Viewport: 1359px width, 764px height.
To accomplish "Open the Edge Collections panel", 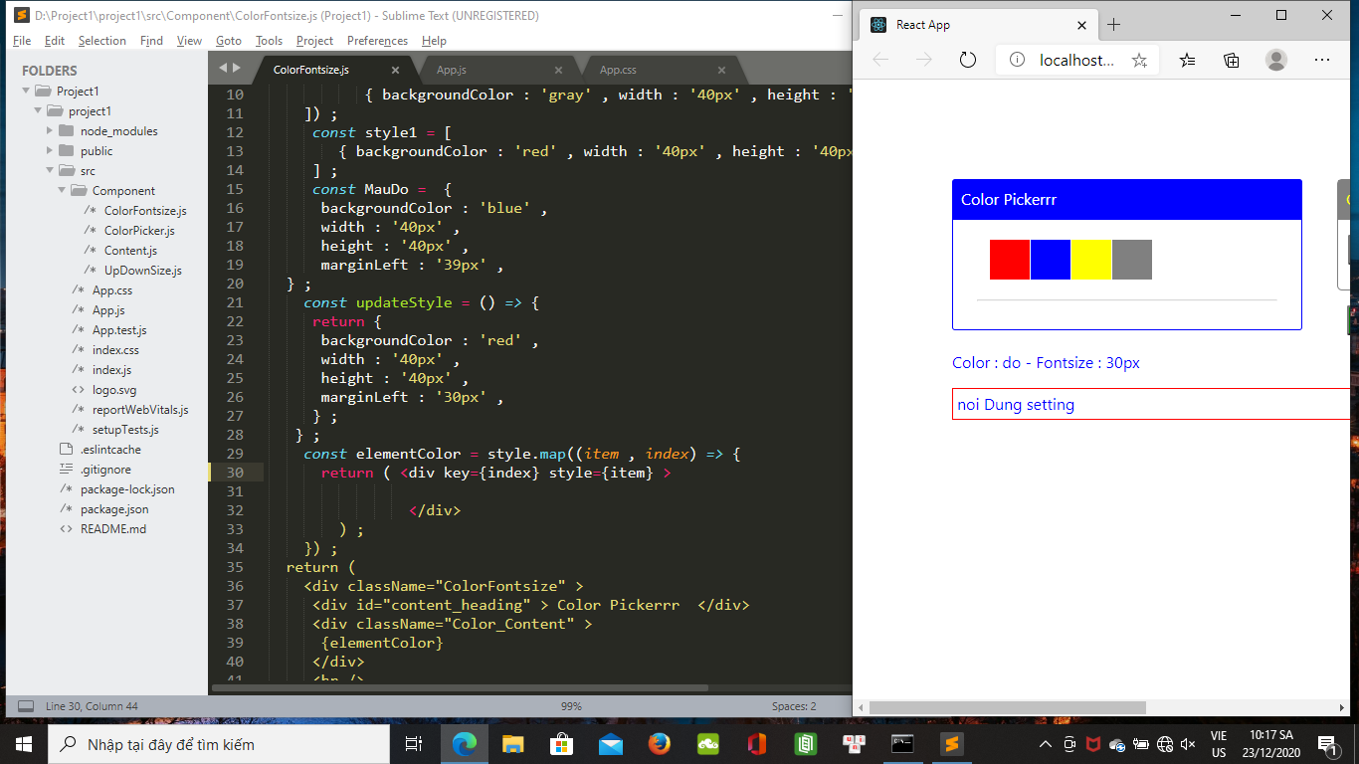I will (1232, 60).
